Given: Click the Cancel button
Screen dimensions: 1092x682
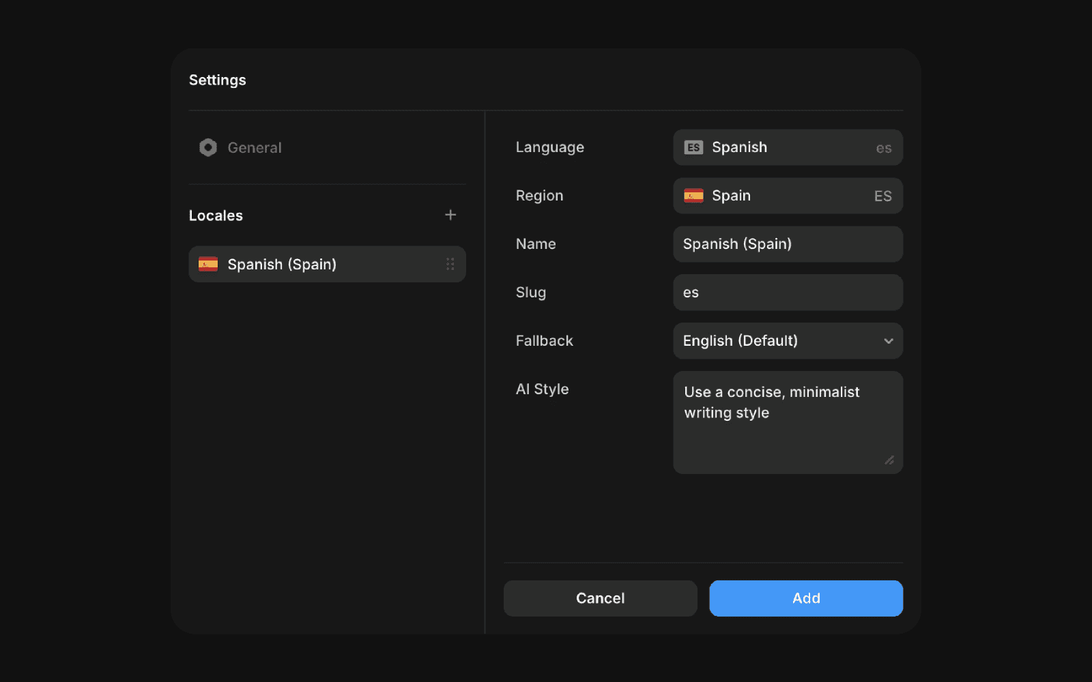Looking at the screenshot, I should 600,598.
